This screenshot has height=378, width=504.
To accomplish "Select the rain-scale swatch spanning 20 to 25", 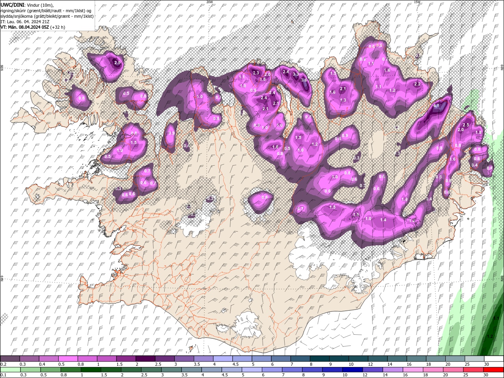I will click(x=454, y=370).
